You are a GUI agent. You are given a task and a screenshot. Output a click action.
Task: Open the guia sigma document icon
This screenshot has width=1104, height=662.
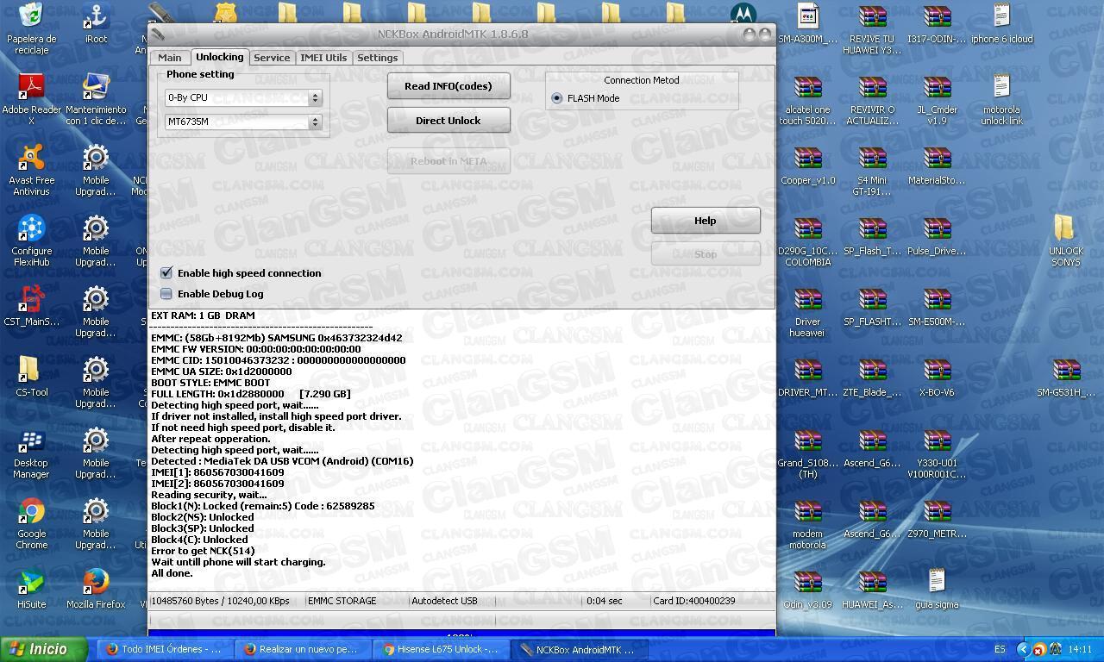[937, 589]
